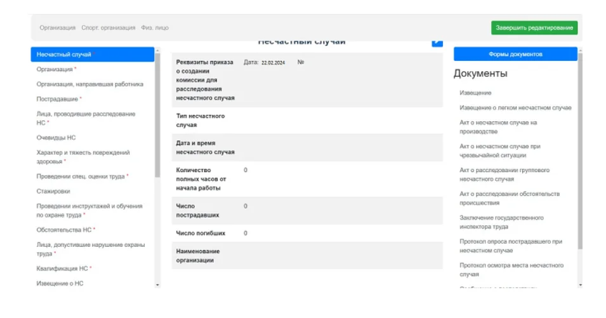Viewport: 606px width, 318px height.
Task: Click the Тип несчастного случая row
Action: click(307, 121)
